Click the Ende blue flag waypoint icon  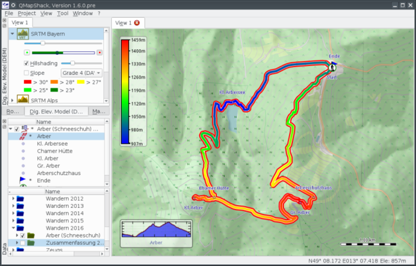tap(23, 180)
